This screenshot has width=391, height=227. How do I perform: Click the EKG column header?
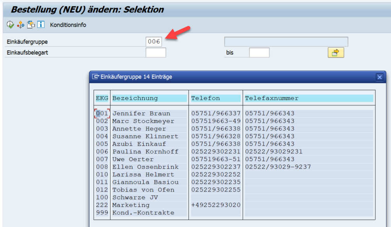tap(102, 98)
